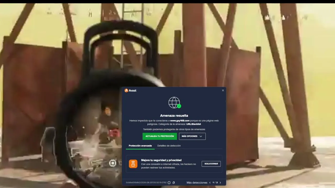This screenshot has height=188, width=335.
Task: Click the Mejora tu seguridad y privacidad title
Action: (x=161, y=160)
